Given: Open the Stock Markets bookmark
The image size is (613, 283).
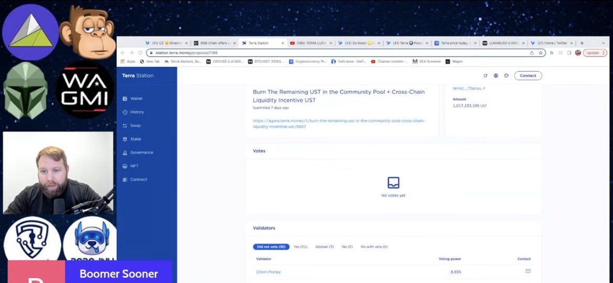Looking at the screenshot, I should coord(182,61).
